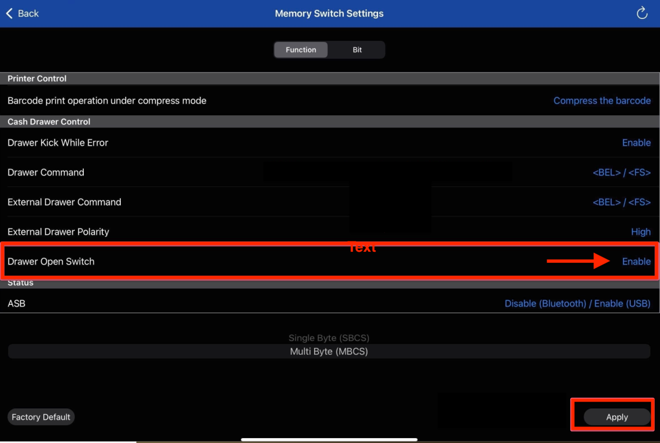Tap the Back label in navigation bar

28,14
